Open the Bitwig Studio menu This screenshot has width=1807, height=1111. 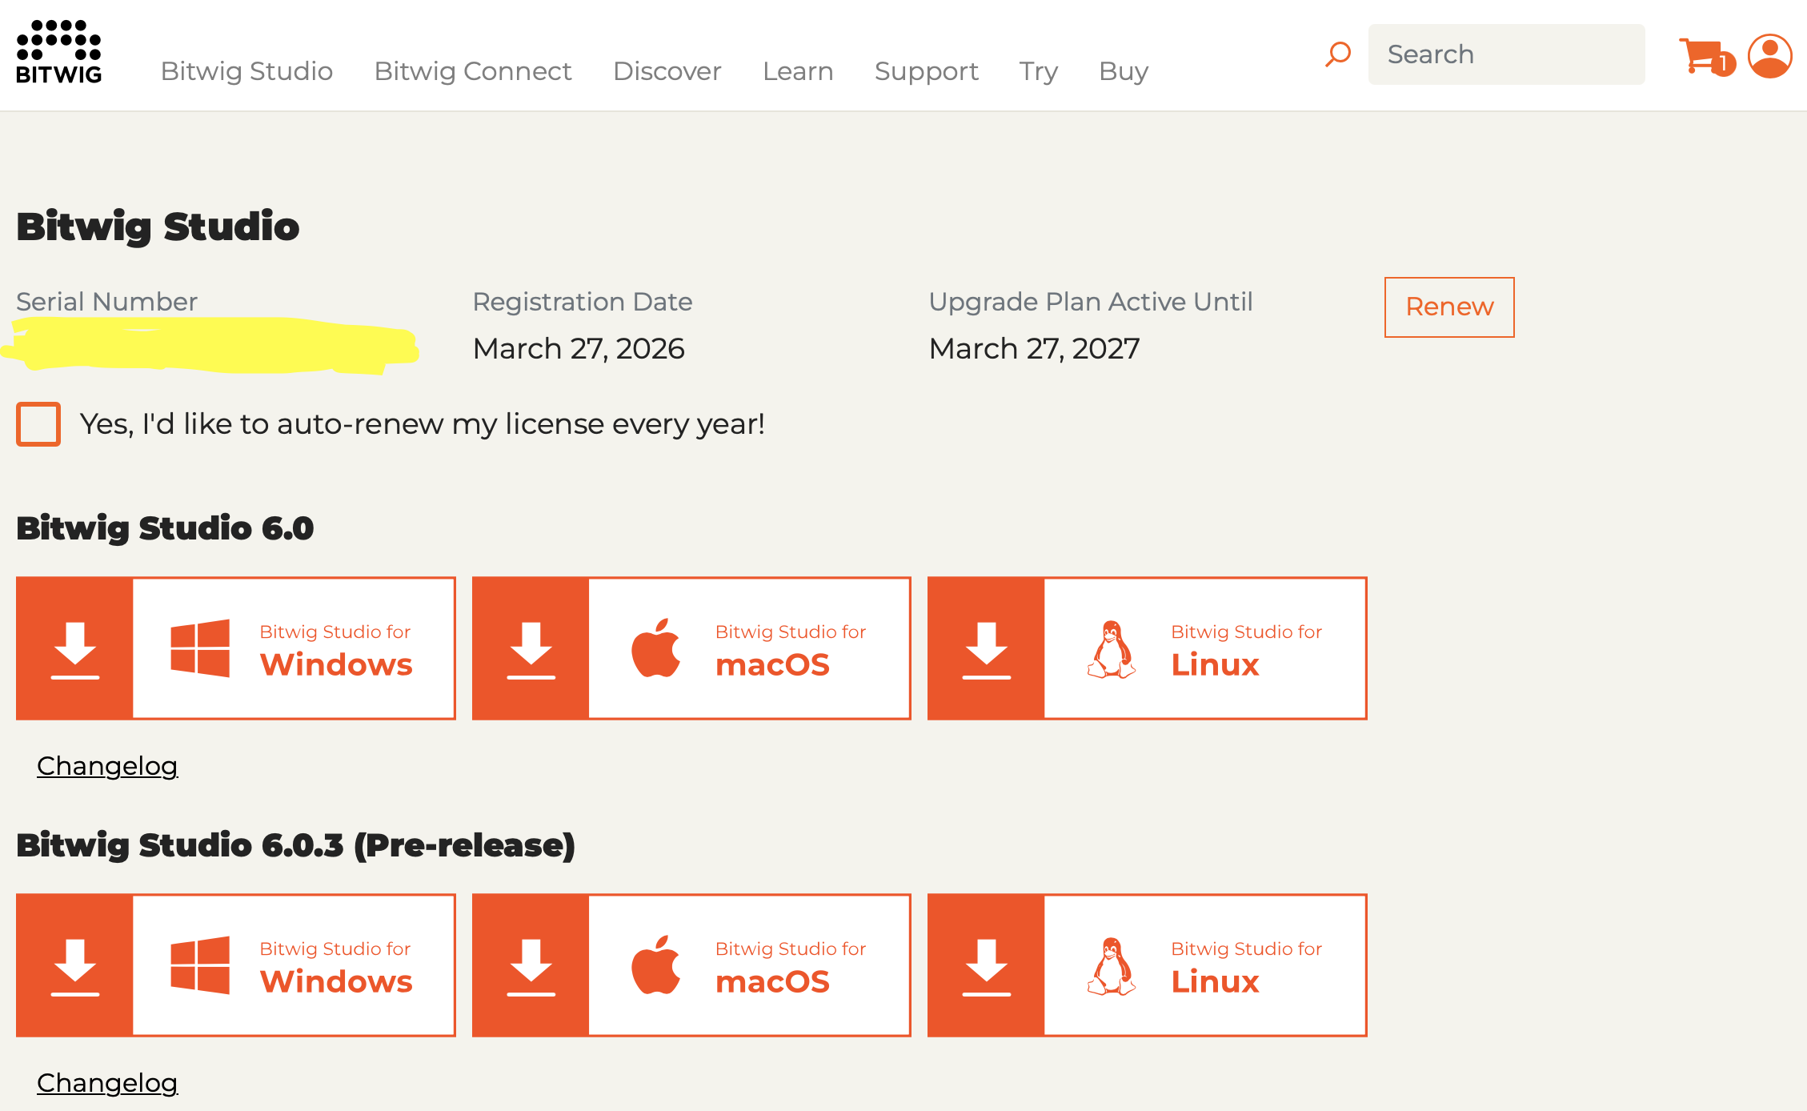pos(246,71)
